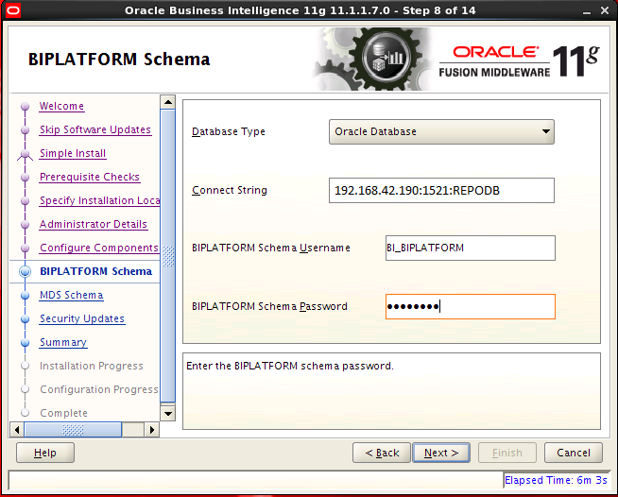The width and height of the screenshot is (618, 497).
Task: Click the step list scroll-up arrow
Action: [x=168, y=102]
